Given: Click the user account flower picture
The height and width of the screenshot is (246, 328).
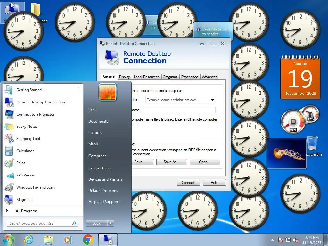Looking at the screenshot, I should tap(108, 92).
